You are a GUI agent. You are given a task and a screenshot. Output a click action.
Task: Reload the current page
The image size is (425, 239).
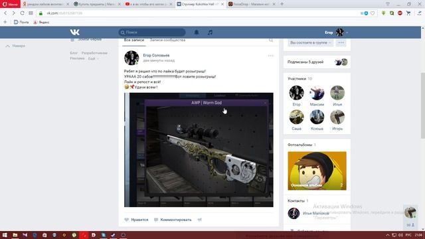click(x=22, y=13)
